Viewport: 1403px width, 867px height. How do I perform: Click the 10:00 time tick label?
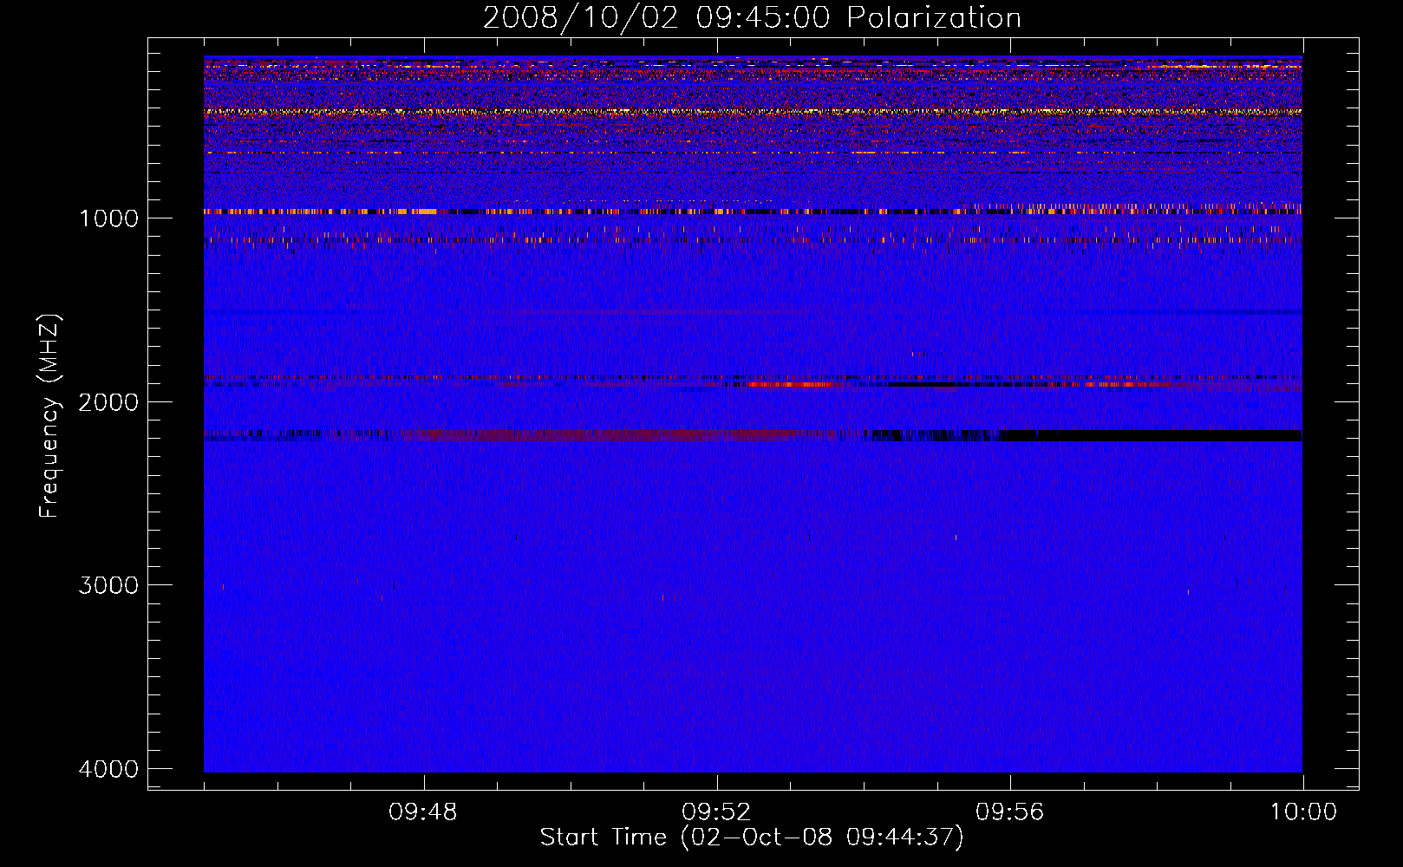(x=1303, y=812)
